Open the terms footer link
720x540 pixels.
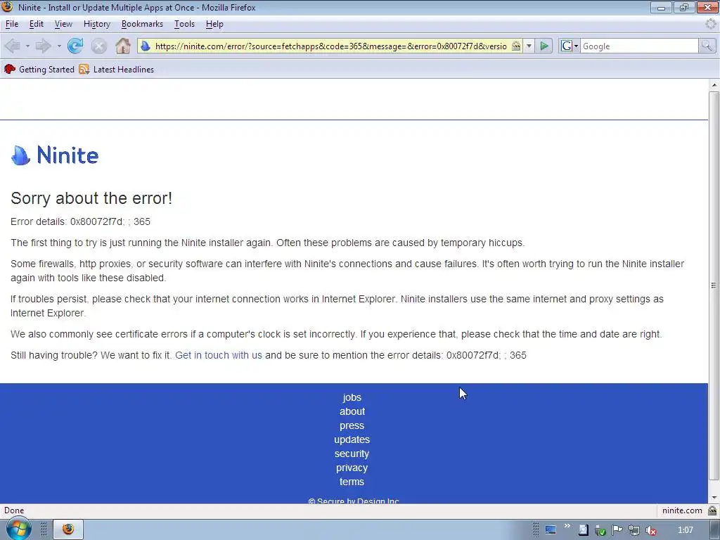pyautogui.click(x=352, y=482)
